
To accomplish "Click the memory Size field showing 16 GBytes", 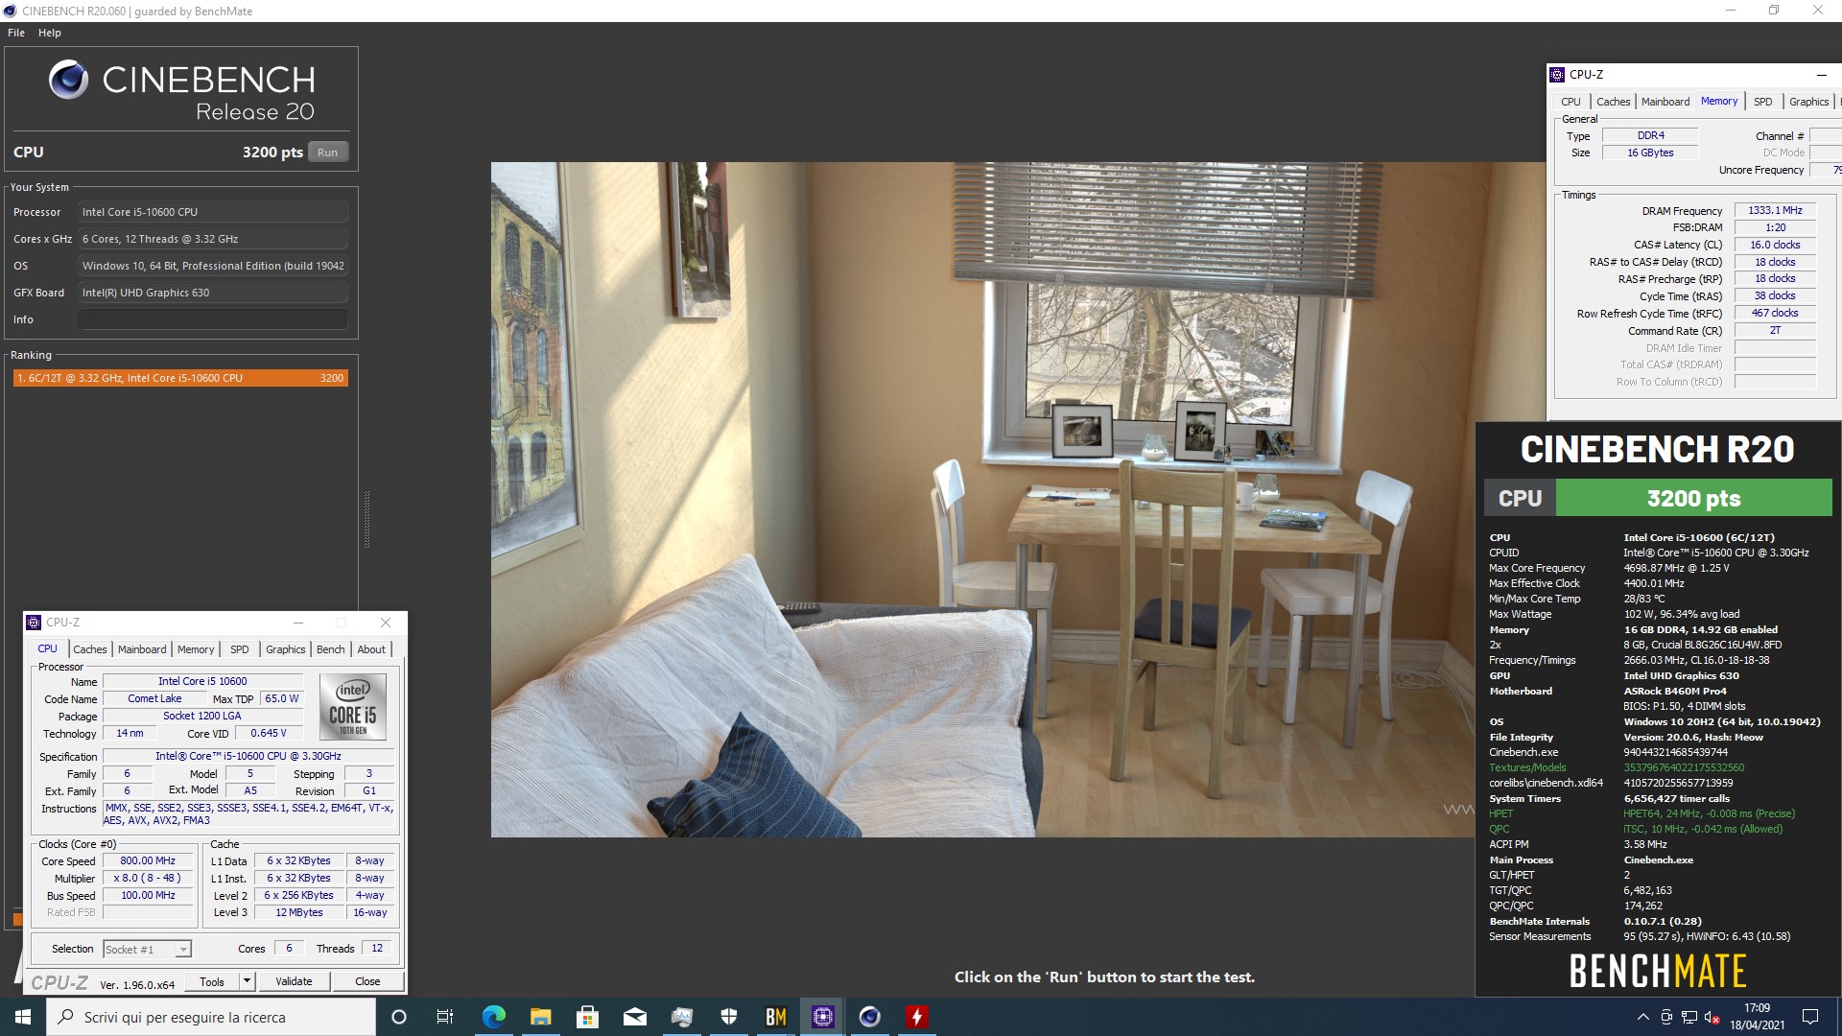I will [1650, 153].
